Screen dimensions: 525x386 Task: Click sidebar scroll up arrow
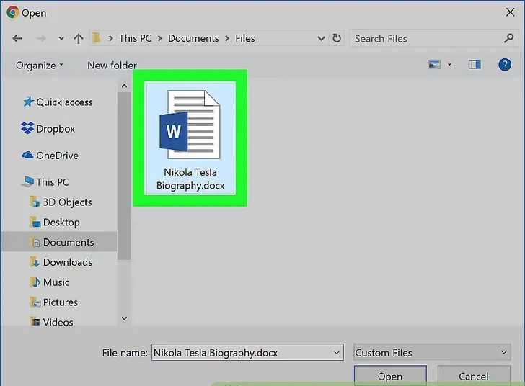coord(124,86)
